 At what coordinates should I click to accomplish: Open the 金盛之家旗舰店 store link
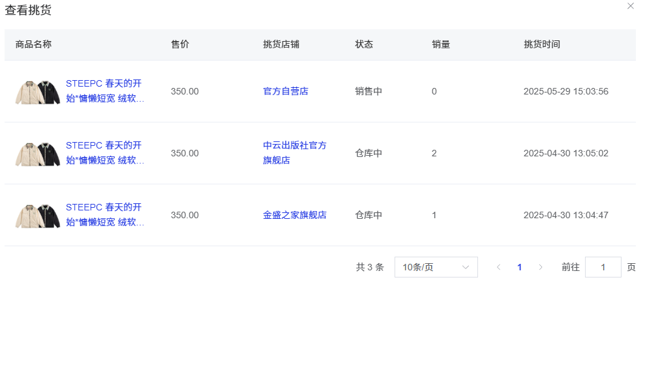click(x=295, y=215)
